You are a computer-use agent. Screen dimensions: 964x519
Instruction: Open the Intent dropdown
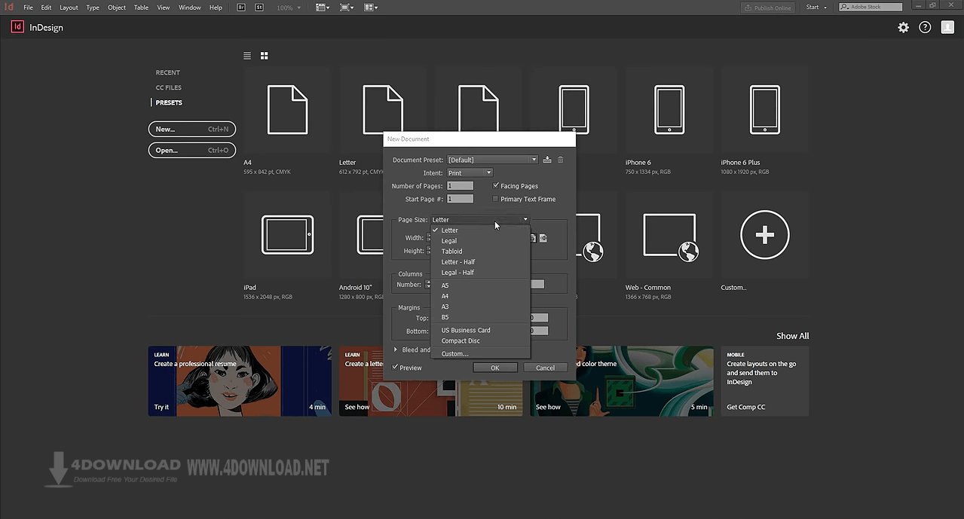click(x=470, y=173)
